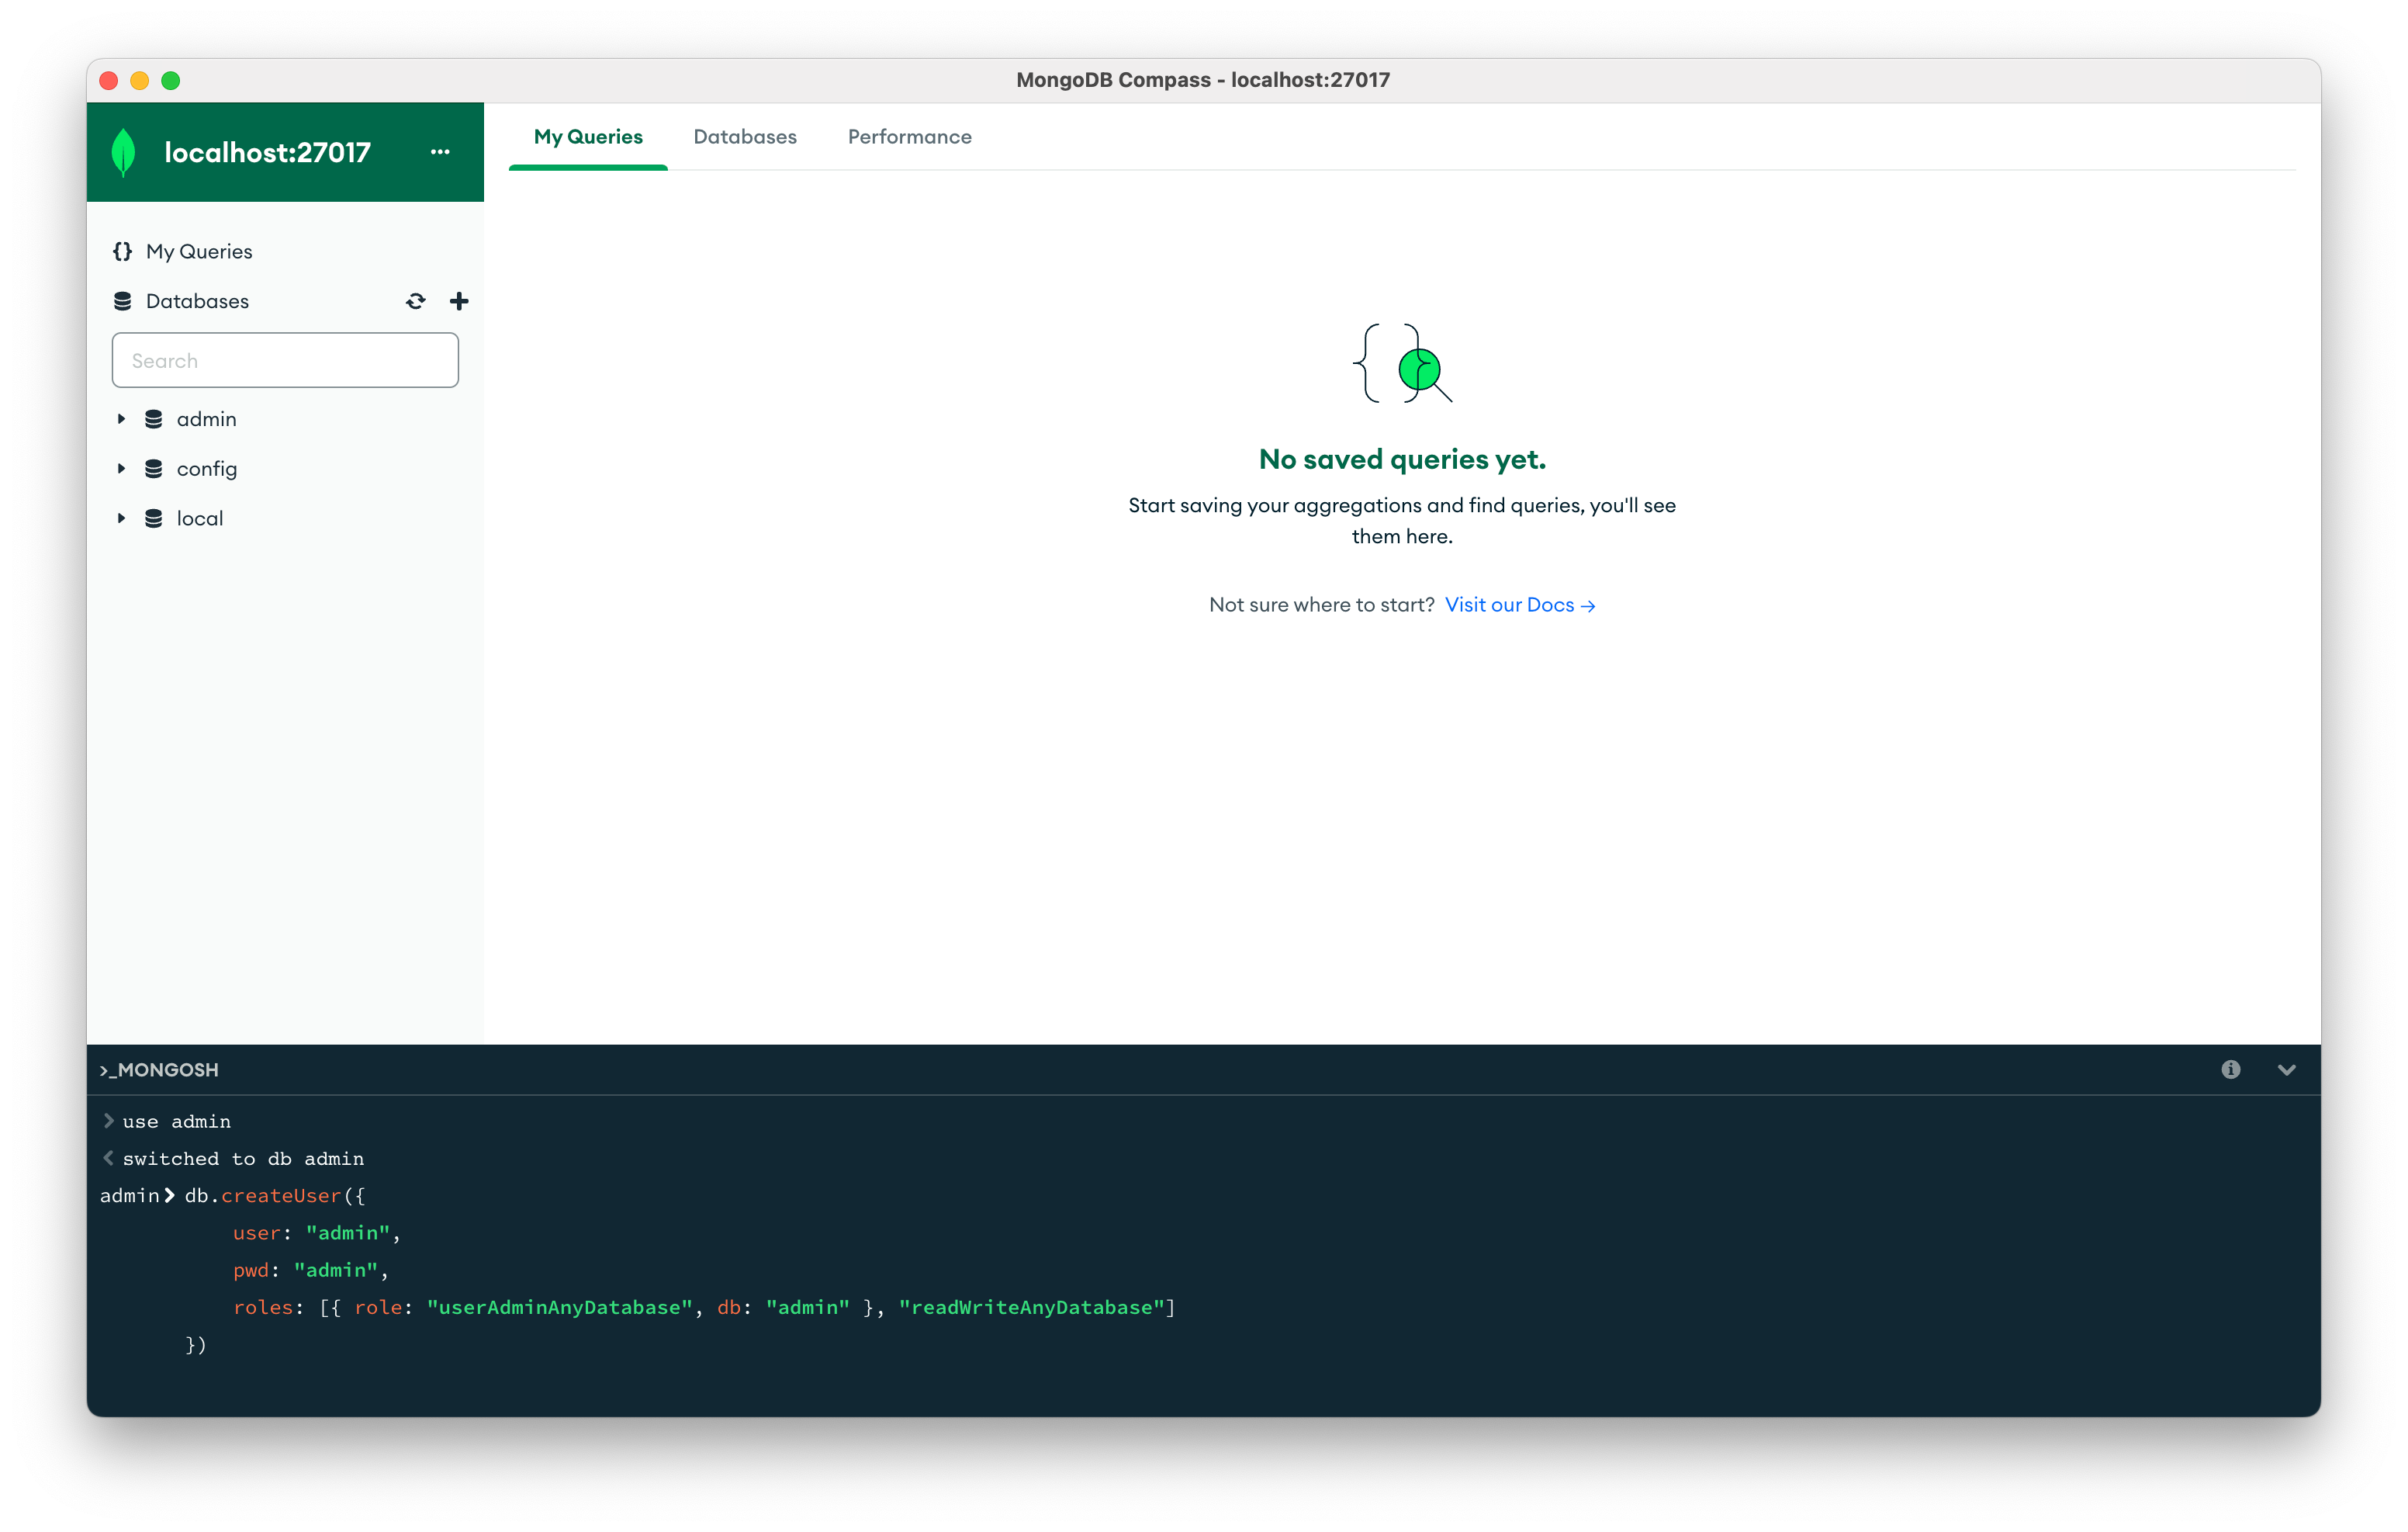Select the local database in sidebar
The image size is (2408, 1532).
[x=200, y=518]
